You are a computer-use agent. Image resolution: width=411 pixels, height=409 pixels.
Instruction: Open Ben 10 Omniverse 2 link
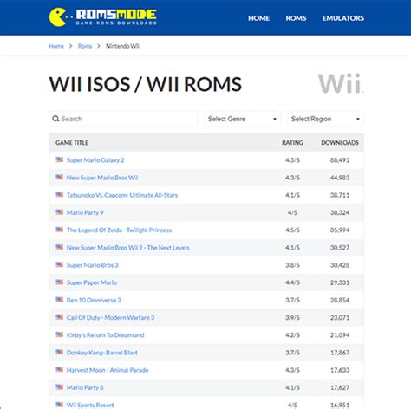[x=94, y=300]
